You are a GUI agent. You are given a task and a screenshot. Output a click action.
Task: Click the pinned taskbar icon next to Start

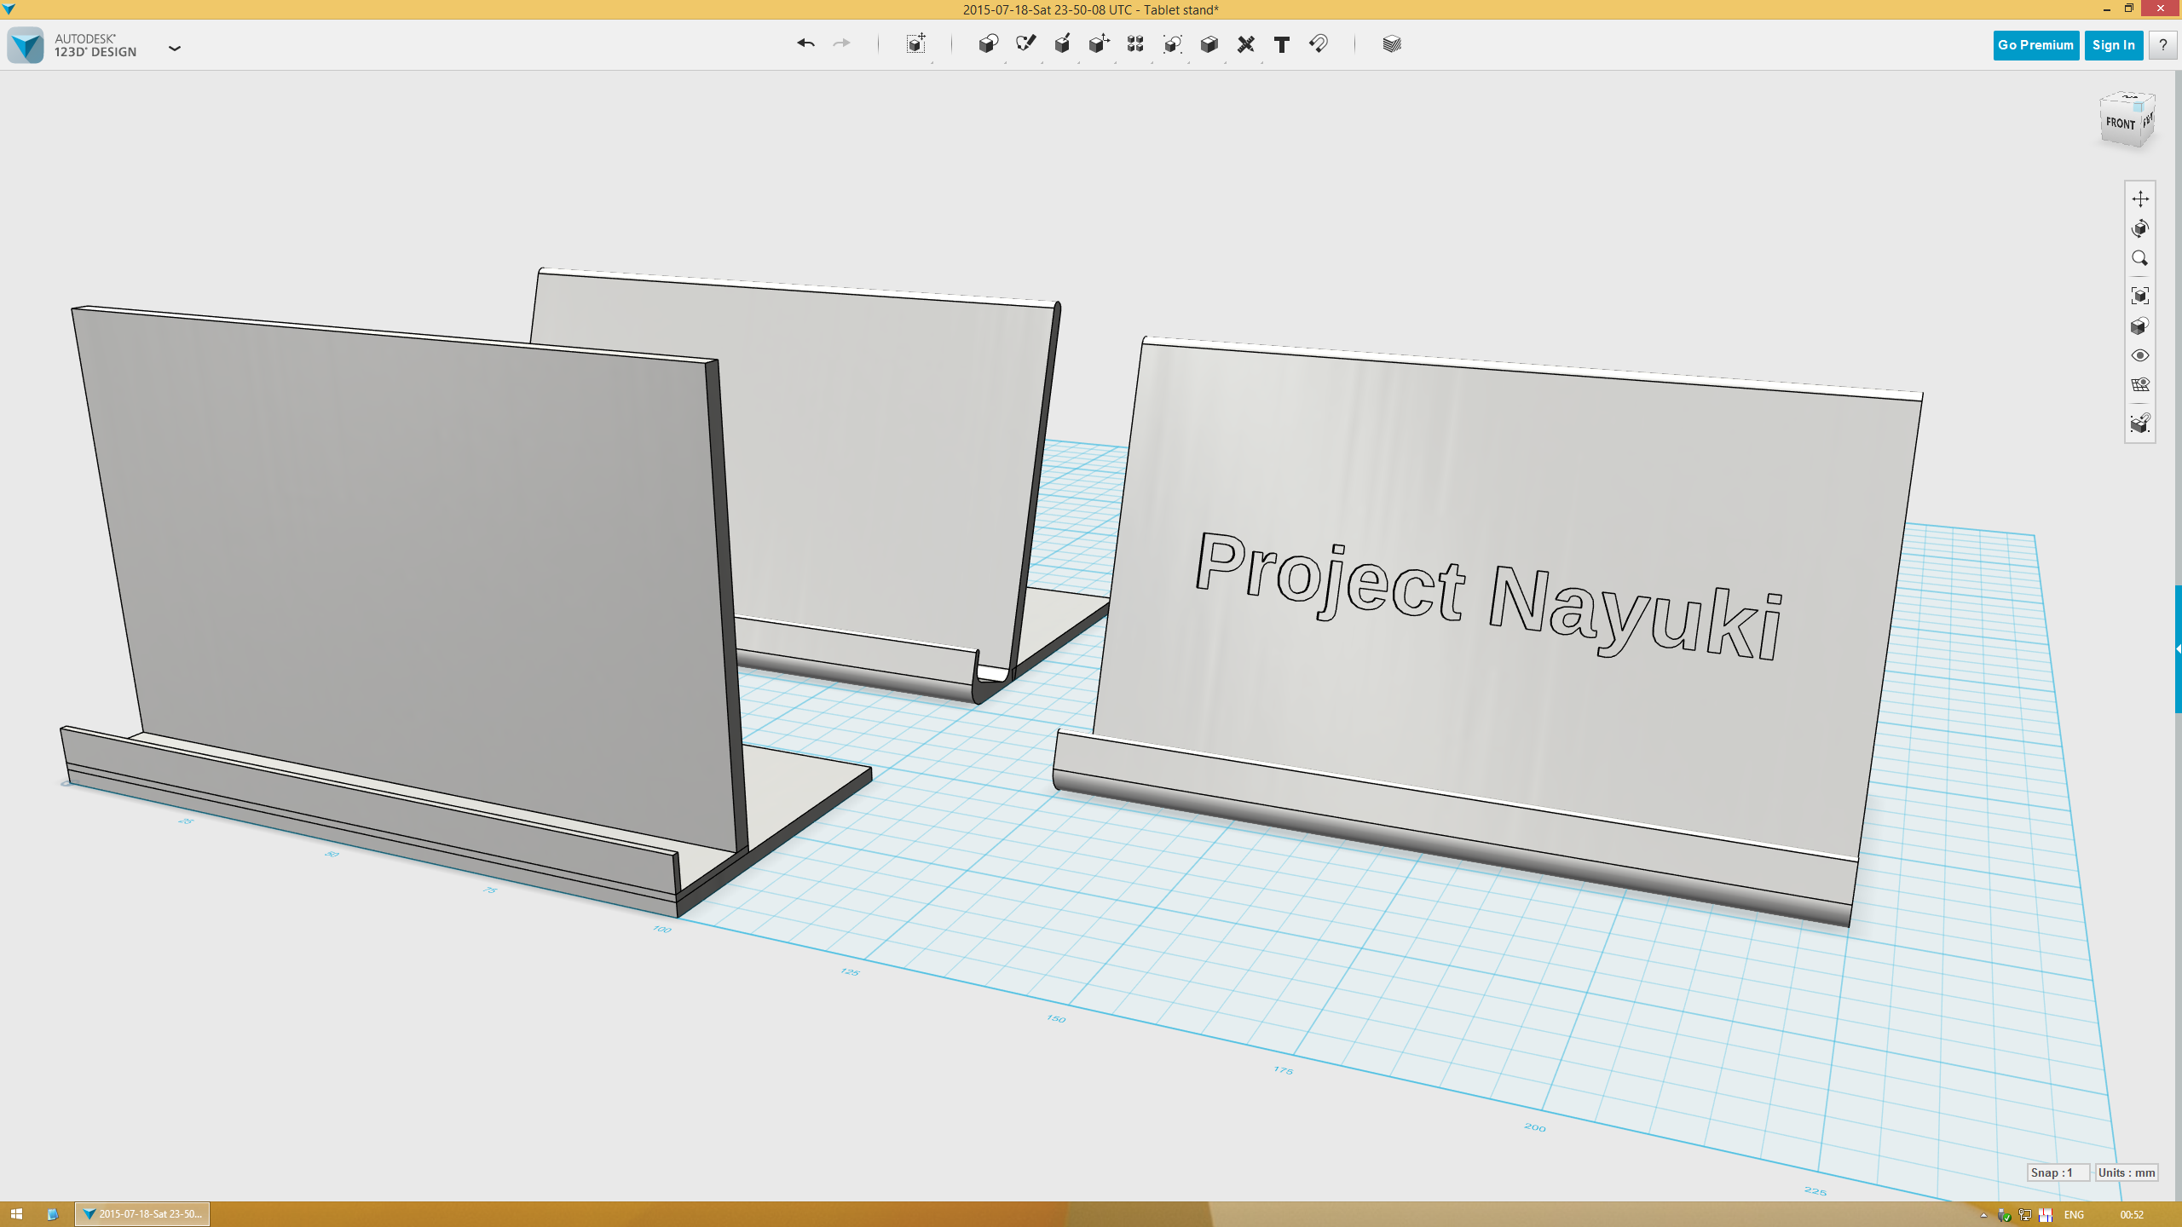coord(52,1214)
